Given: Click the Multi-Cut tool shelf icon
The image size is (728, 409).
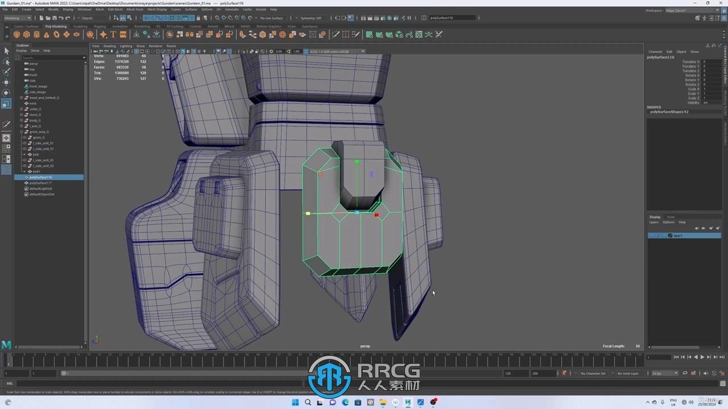Looking at the screenshot, I should tap(336, 35).
